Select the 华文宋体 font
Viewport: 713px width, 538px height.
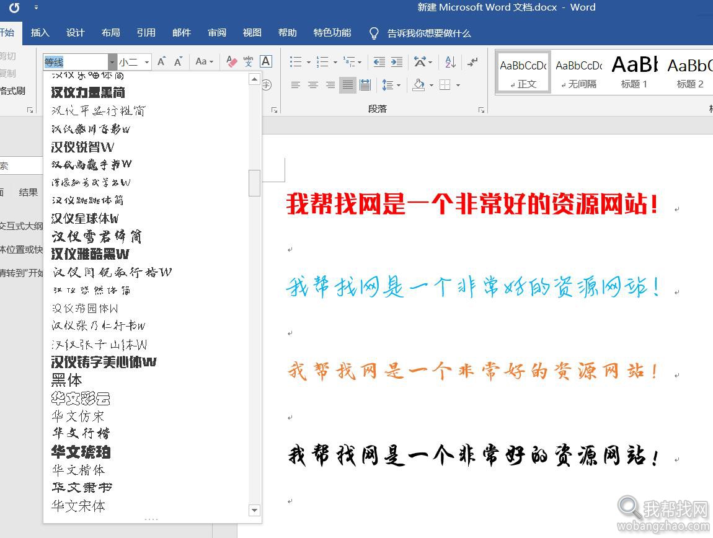(x=78, y=506)
